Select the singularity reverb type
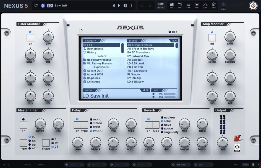The image size is (261, 168). [x=170, y=132]
